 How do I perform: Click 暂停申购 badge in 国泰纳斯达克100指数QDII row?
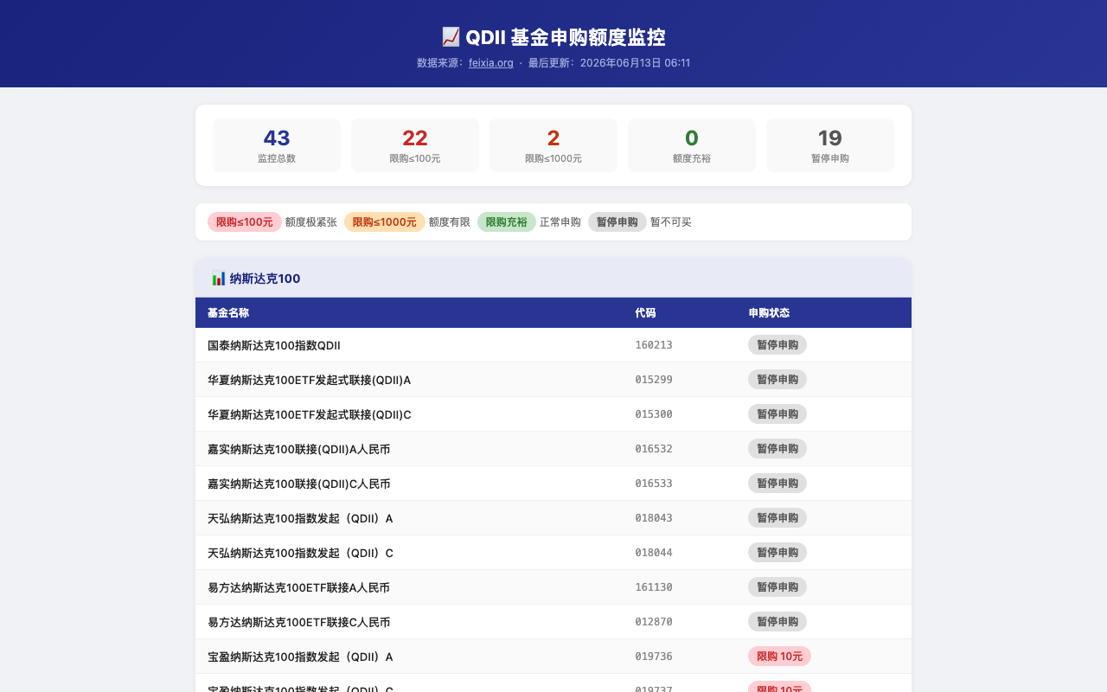click(777, 345)
